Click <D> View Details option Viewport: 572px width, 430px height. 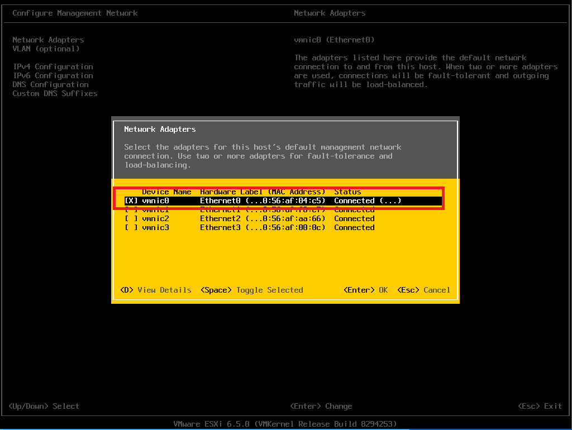coord(156,290)
